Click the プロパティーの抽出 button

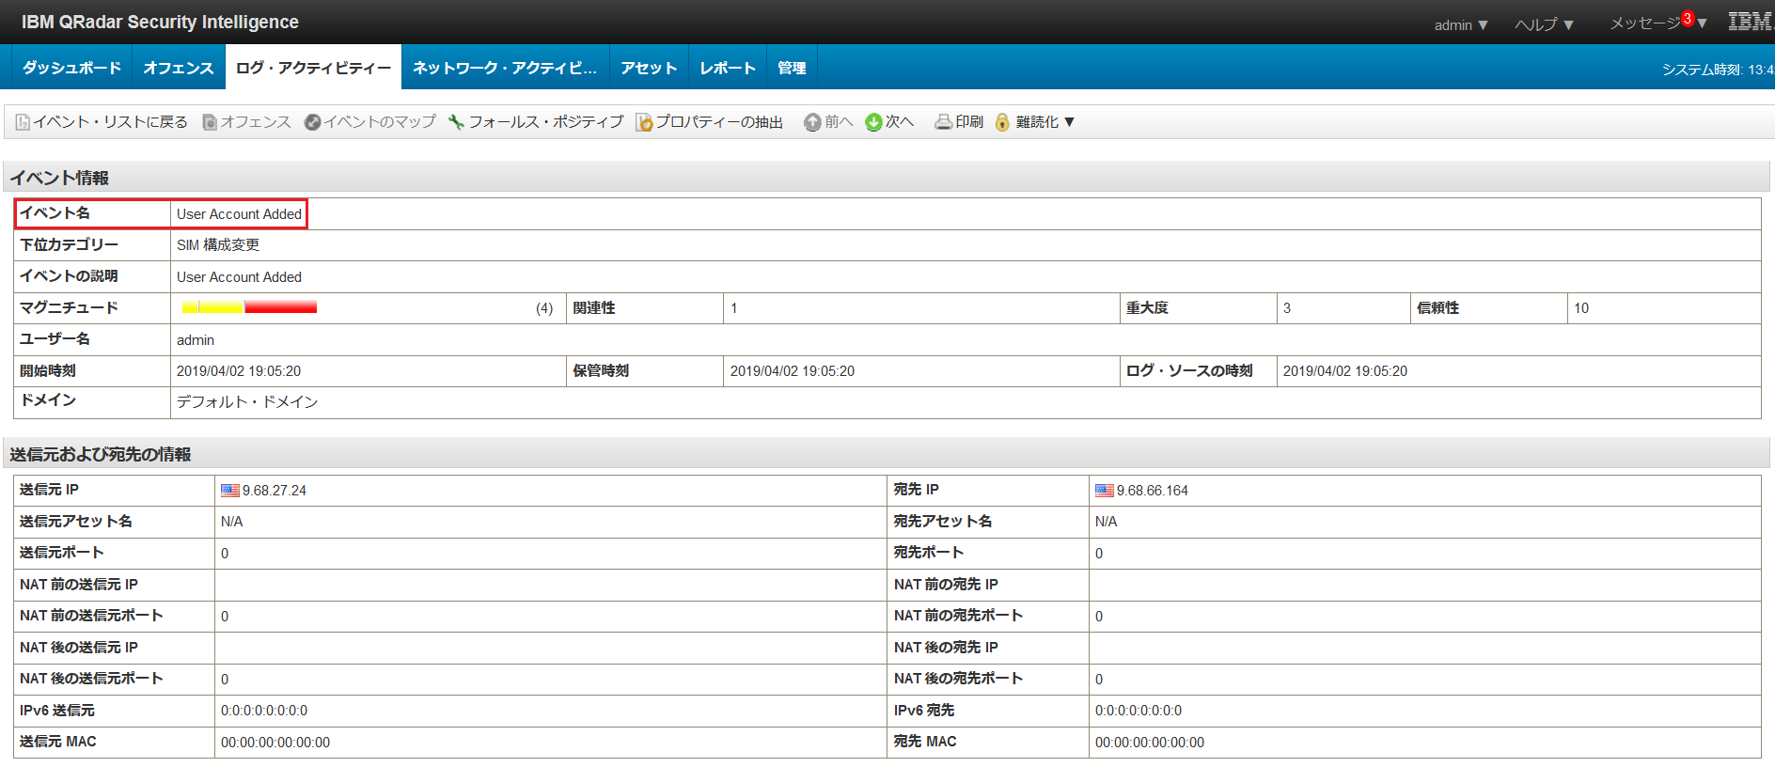click(x=719, y=122)
